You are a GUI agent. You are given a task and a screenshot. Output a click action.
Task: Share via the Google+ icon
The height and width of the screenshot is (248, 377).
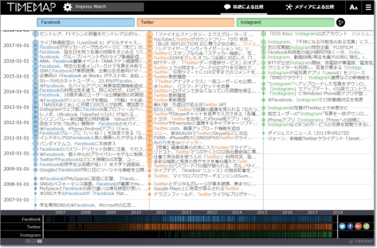pyautogui.click(x=358, y=226)
